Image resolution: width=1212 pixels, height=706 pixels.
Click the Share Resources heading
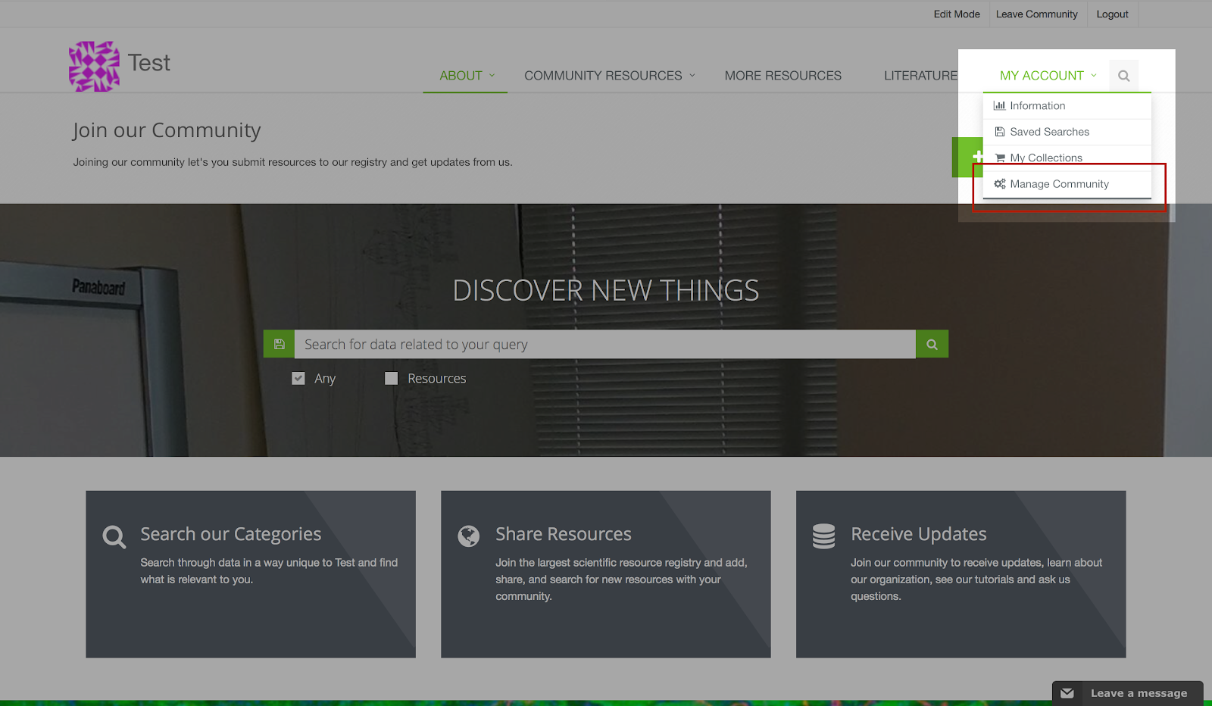[x=564, y=535]
